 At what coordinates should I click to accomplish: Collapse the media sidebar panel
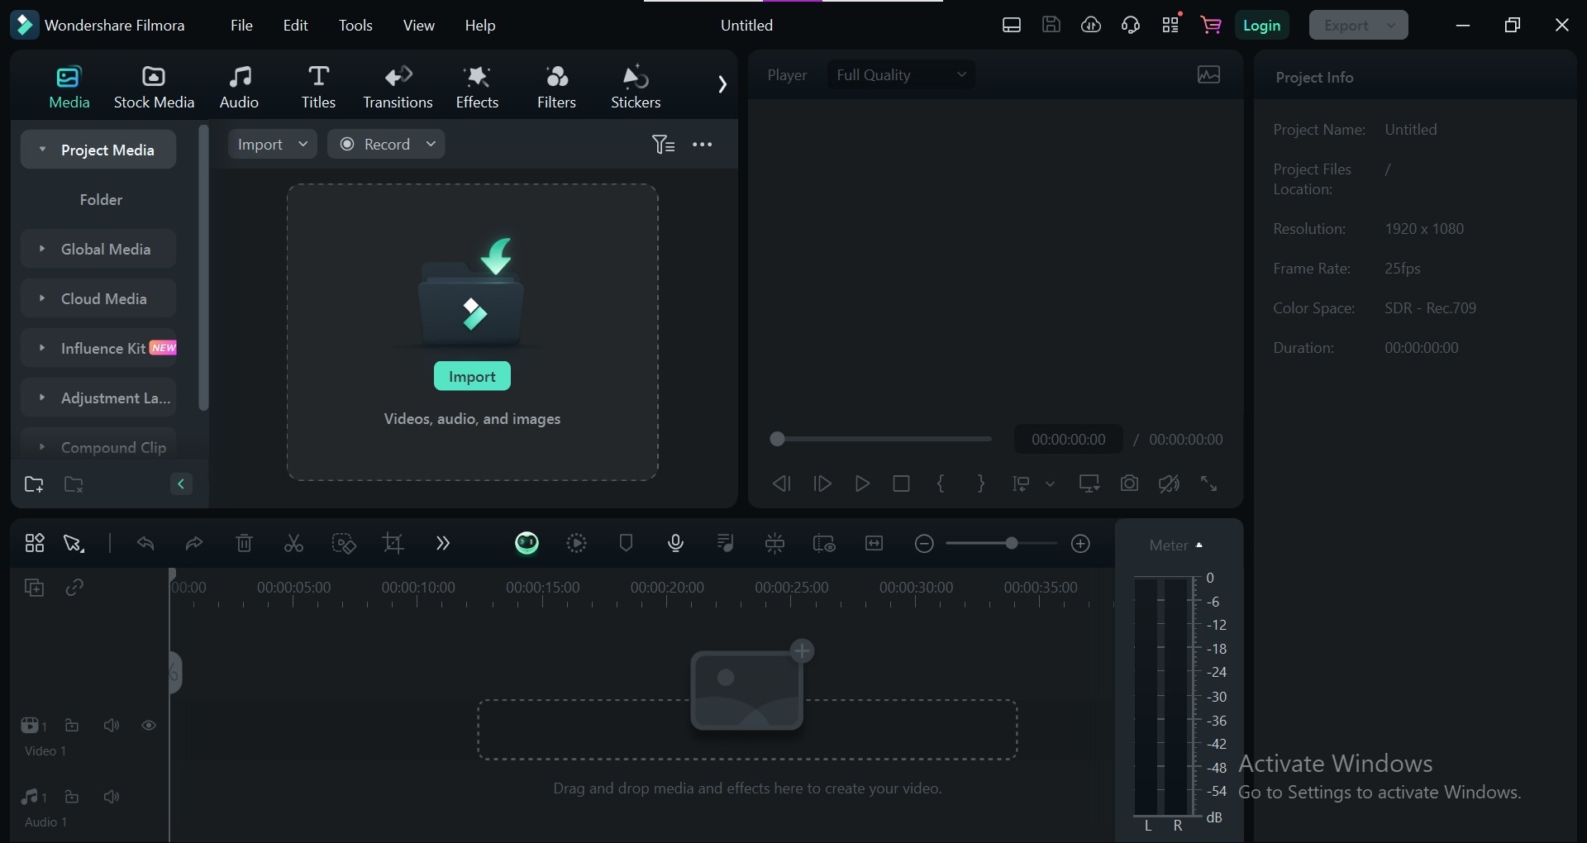181,484
